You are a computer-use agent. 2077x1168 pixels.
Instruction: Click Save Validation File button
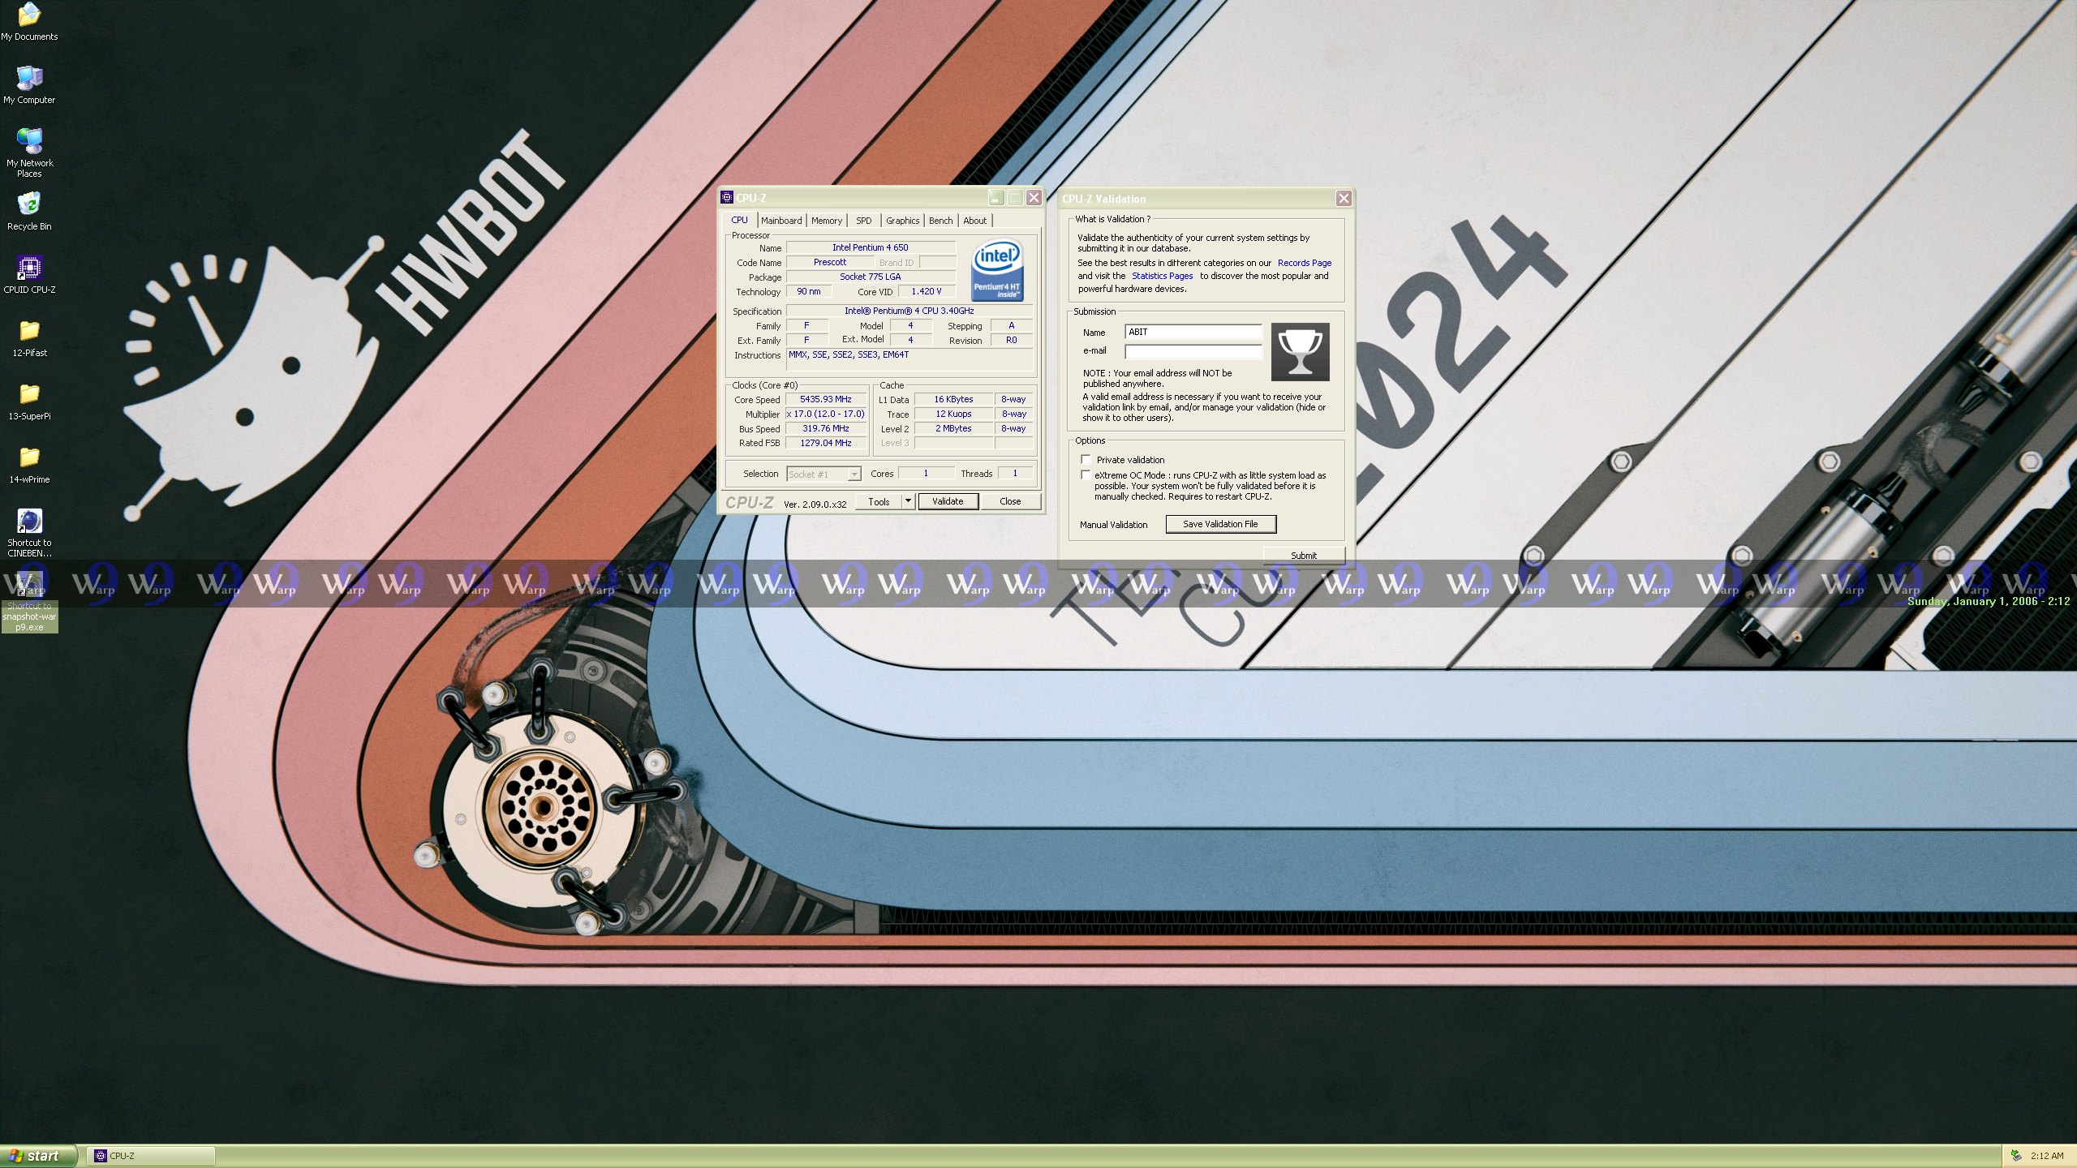(1220, 524)
